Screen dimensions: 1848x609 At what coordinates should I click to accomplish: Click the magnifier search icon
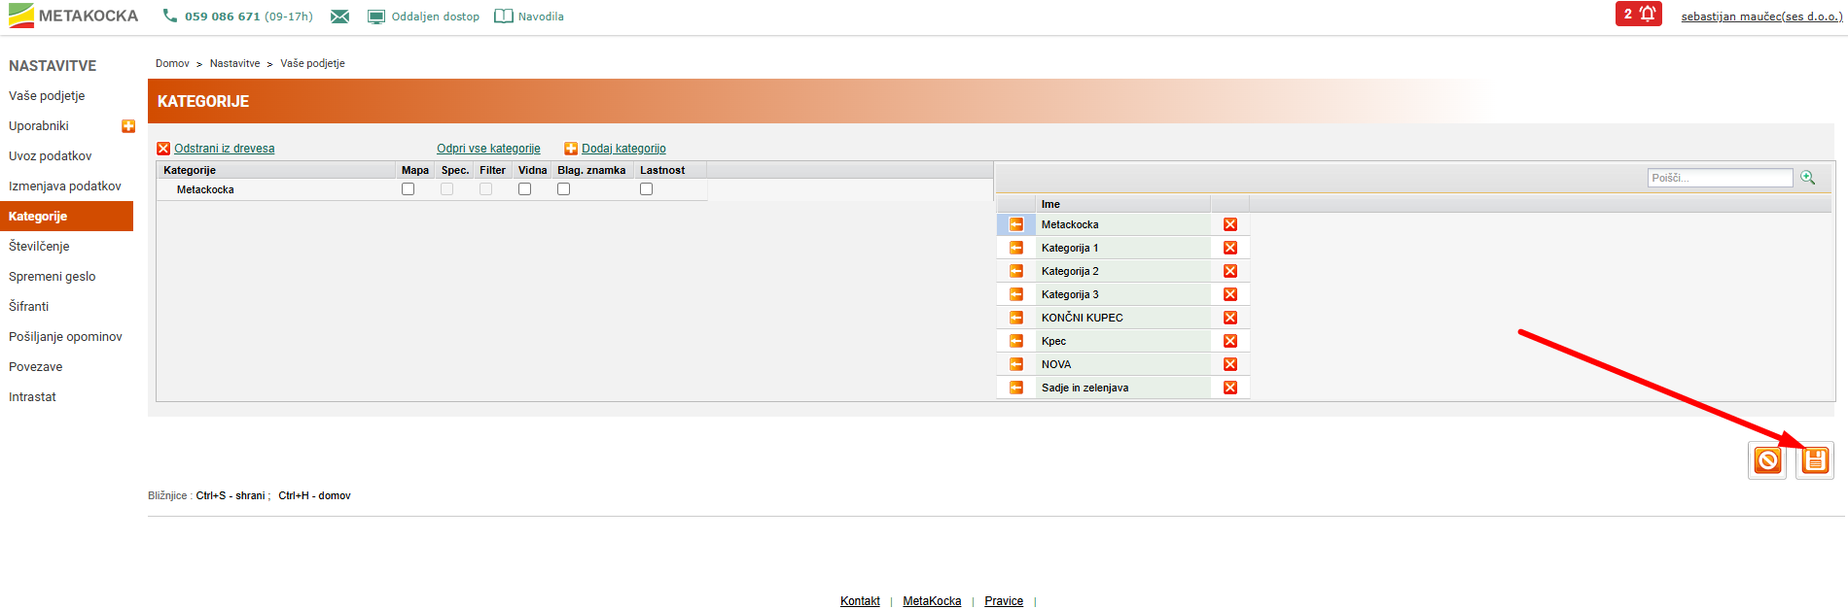click(1808, 178)
